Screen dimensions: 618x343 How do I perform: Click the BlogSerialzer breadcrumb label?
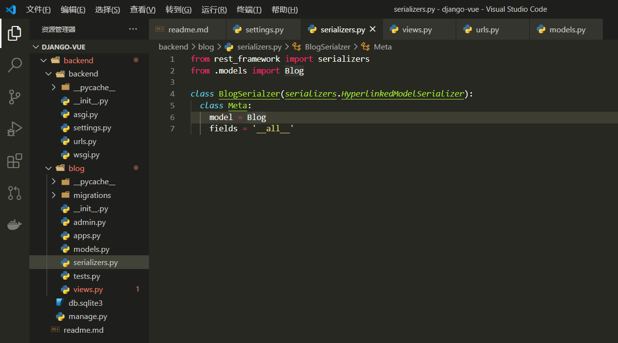tap(327, 47)
